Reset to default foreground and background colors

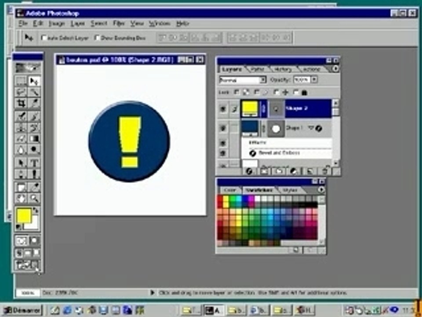coord(18,228)
